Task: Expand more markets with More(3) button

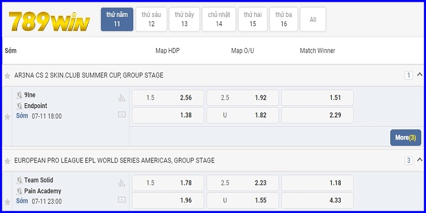Action: pyautogui.click(x=405, y=137)
